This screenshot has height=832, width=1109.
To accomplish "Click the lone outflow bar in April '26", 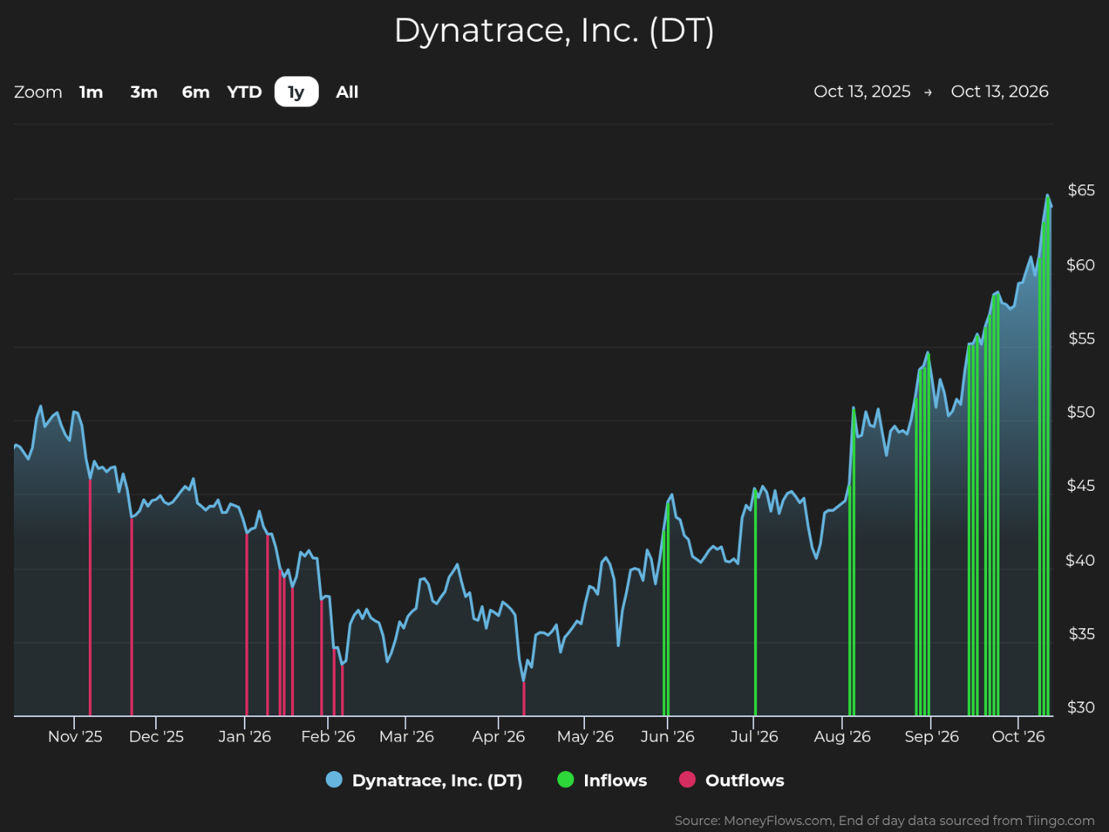I will (524, 698).
